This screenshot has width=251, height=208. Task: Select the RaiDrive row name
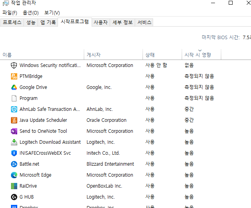click(28, 186)
